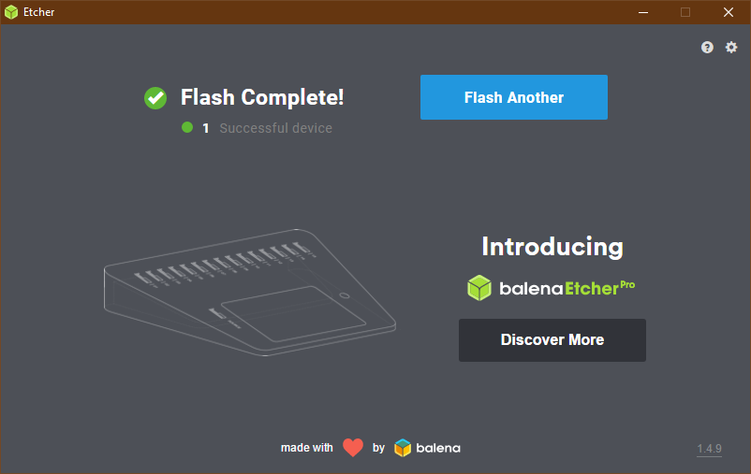Click the green successful device status dot
This screenshot has width=751, height=474.
pyautogui.click(x=187, y=127)
